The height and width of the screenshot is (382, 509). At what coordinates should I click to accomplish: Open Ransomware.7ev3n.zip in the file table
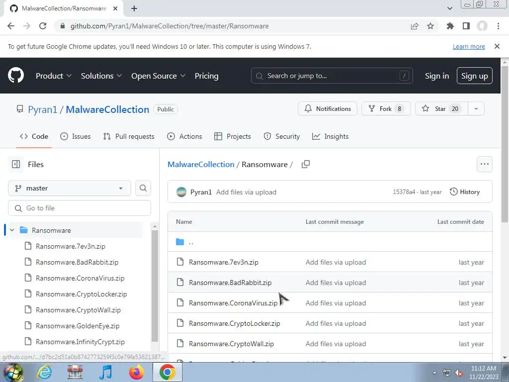224,262
